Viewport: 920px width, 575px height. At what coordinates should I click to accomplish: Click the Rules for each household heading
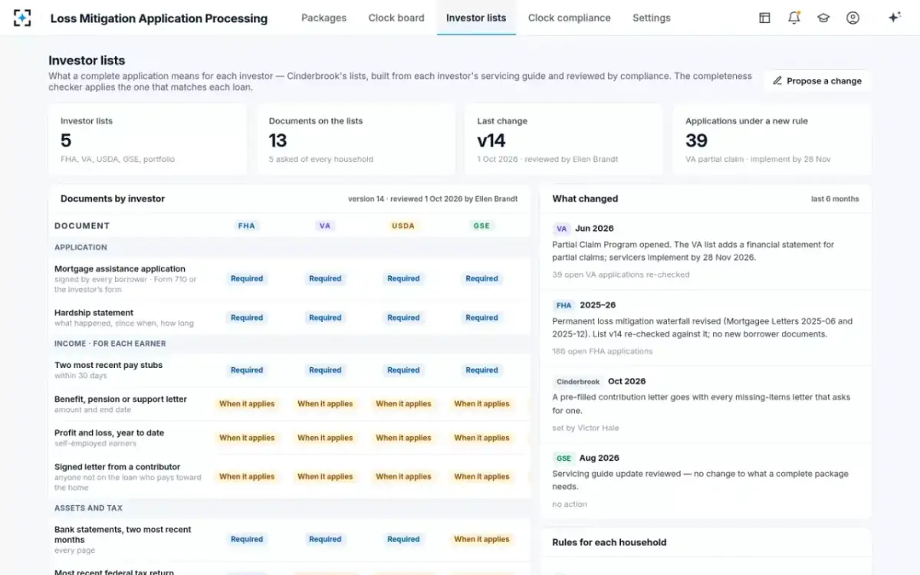pyautogui.click(x=609, y=542)
